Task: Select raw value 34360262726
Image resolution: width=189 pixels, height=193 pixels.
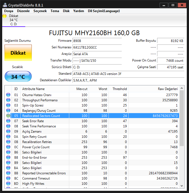Action: click(x=167, y=178)
